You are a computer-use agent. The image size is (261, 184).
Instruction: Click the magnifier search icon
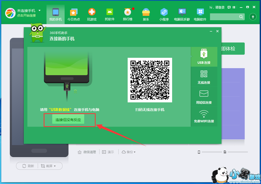tap(241, 17)
